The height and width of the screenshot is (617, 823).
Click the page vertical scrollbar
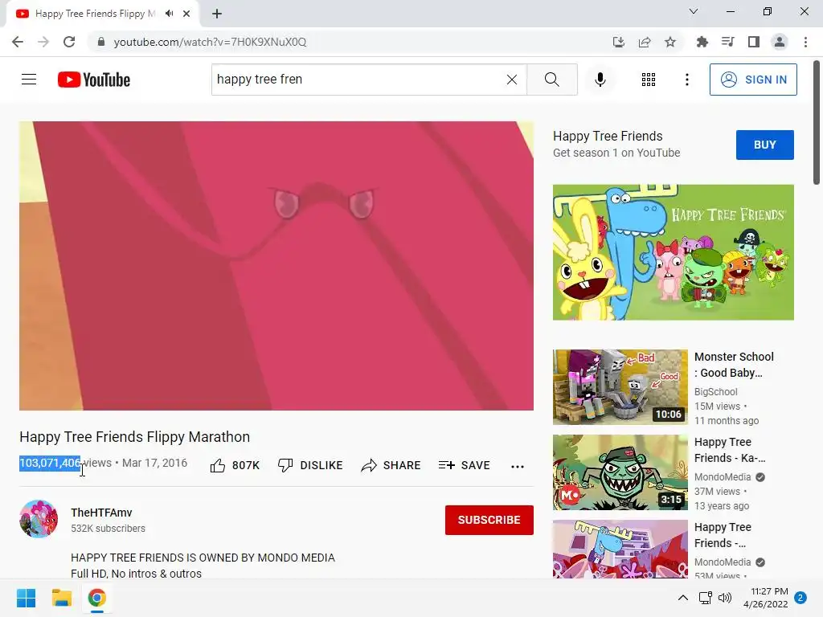click(817, 123)
